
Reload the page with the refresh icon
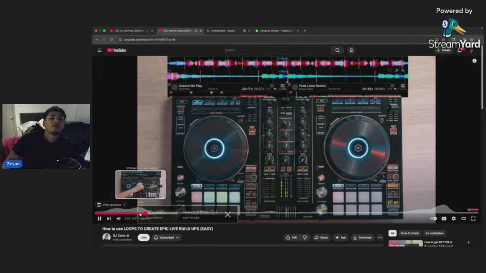tap(111, 39)
